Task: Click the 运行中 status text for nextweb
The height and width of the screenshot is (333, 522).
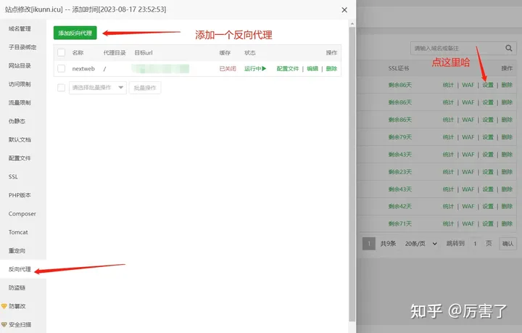Action: [x=253, y=69]
